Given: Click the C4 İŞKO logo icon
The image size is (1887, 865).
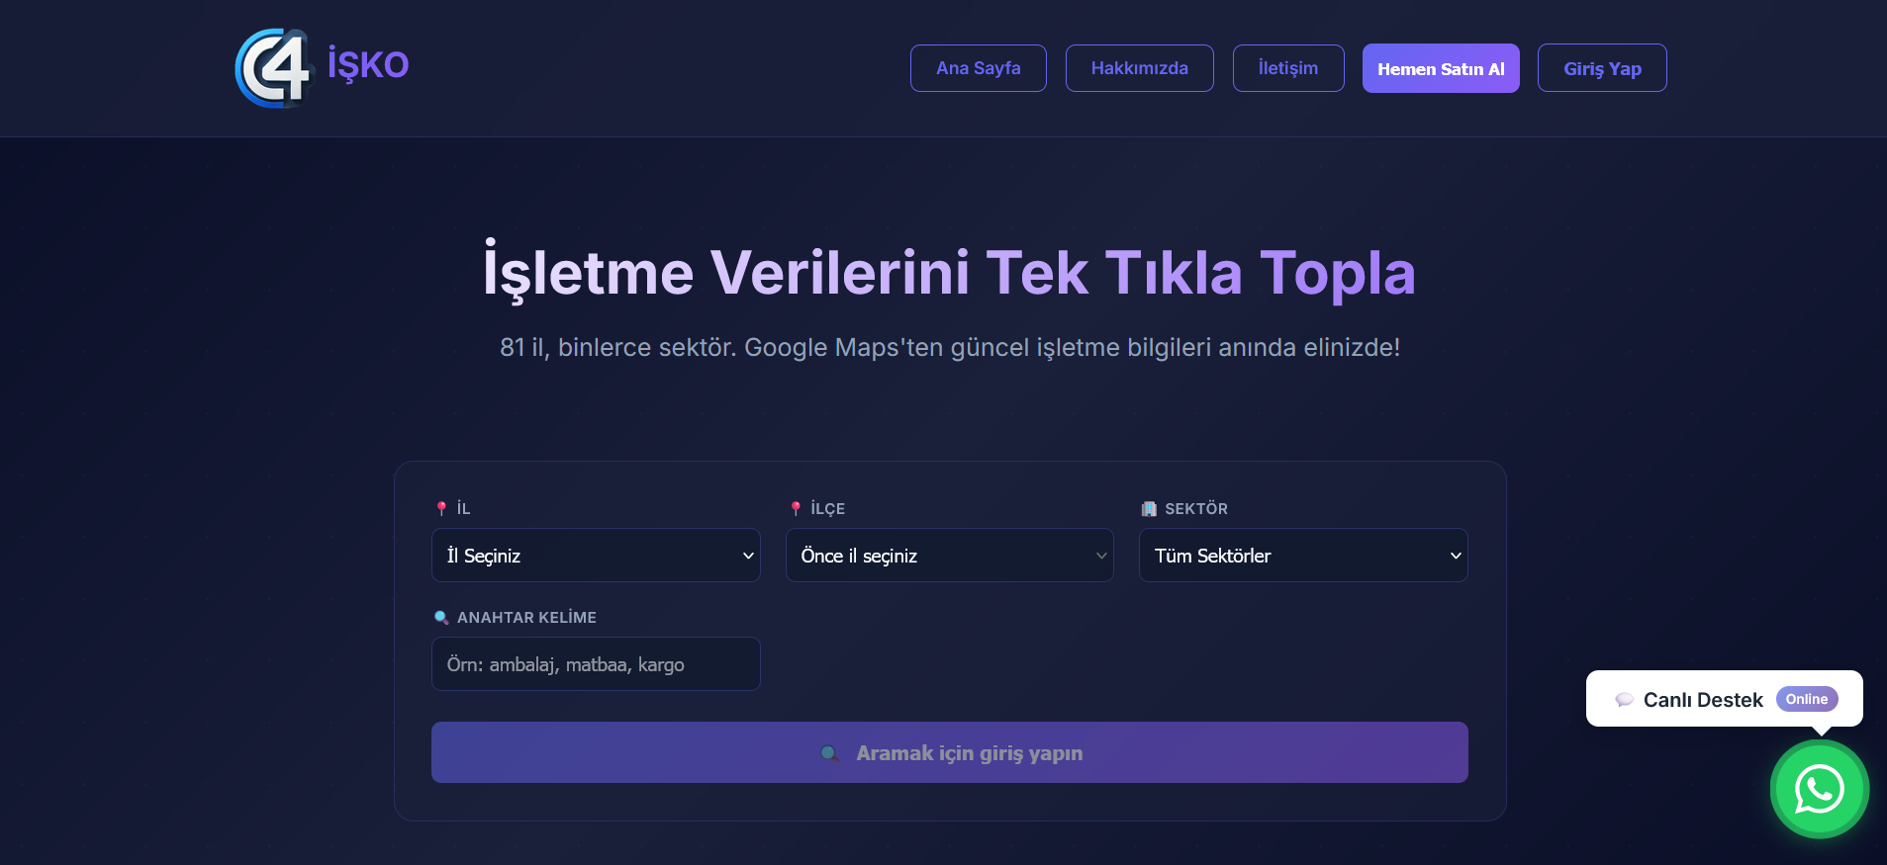Looking at the screenshot, I should point(273,67).
